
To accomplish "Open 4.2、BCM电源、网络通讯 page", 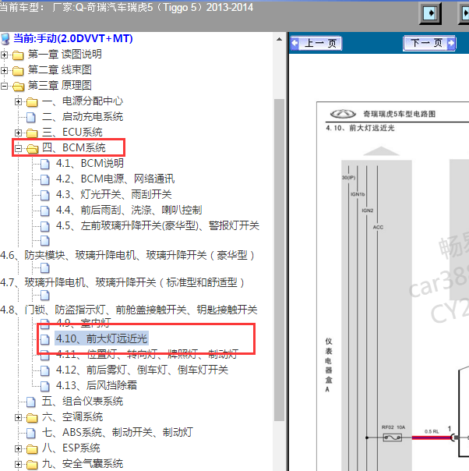I will 115,179.
